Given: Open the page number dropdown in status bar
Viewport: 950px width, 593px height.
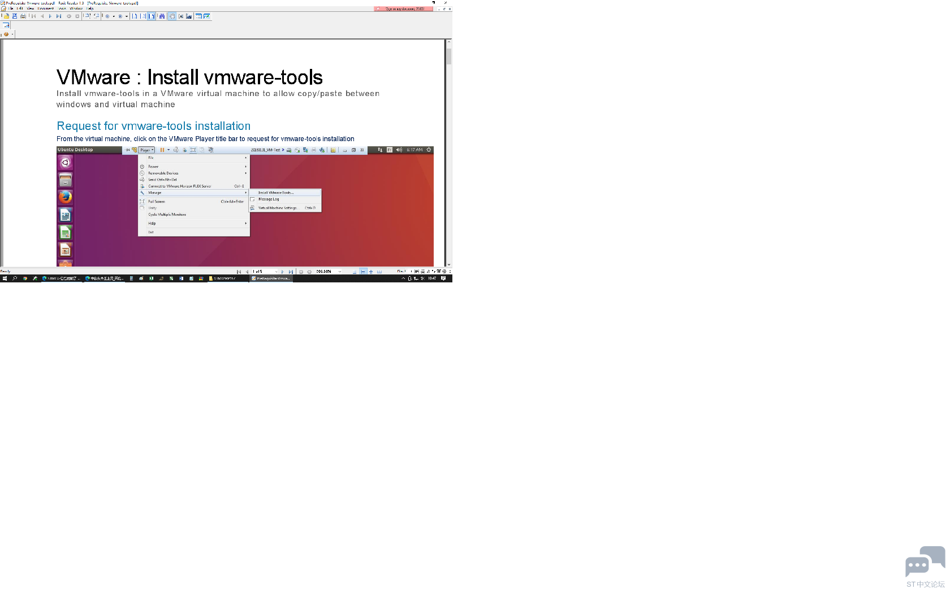Looking at the screenshot, I should (277, 272).
